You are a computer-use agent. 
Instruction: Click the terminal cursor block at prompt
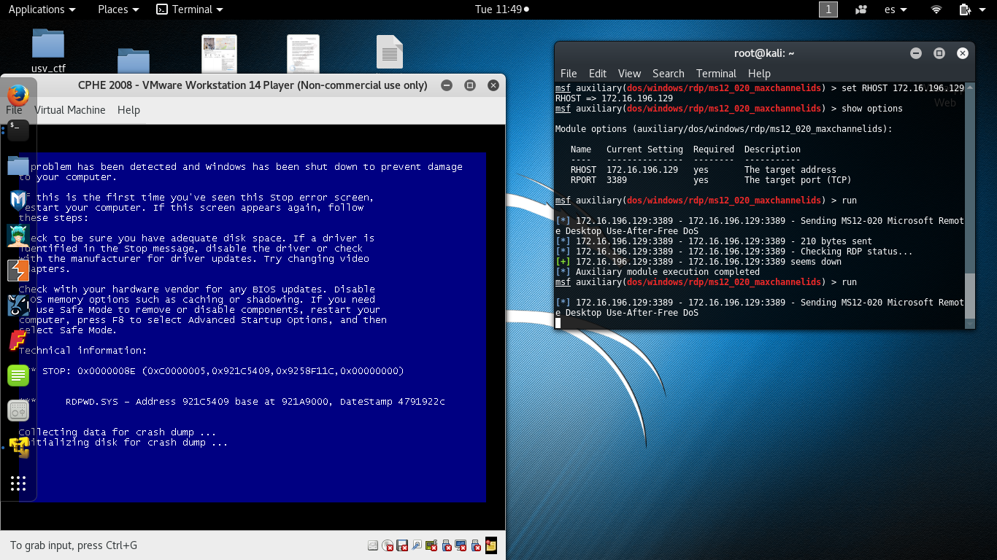pyautogui.click(x=558, y=323)
